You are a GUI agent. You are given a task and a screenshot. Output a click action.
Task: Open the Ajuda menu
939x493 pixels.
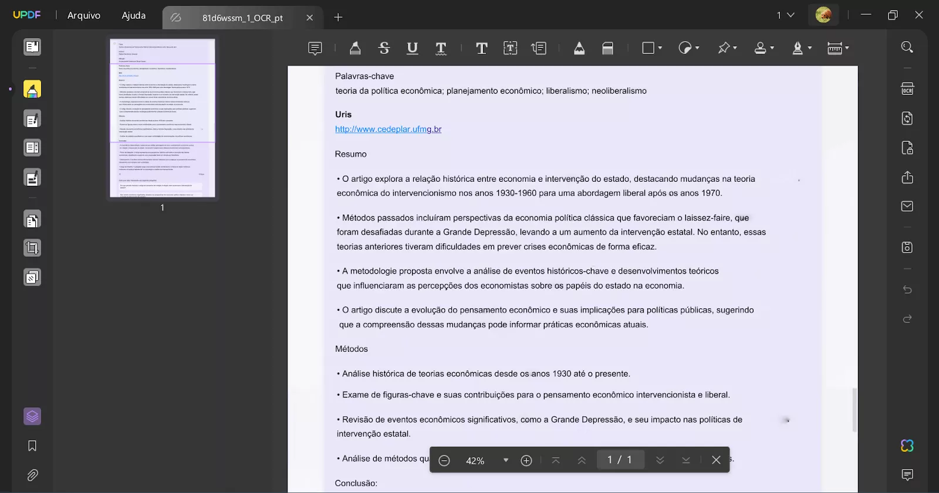click(134, 15)
